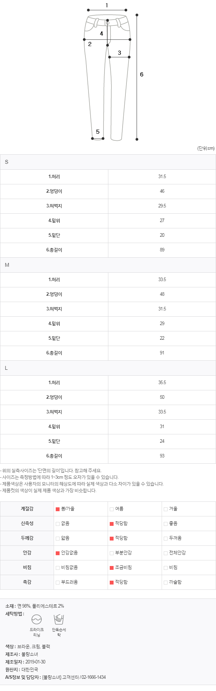The image size is (216, 691).
Task: Select the L size header row
Action: [x=108, y=368]
